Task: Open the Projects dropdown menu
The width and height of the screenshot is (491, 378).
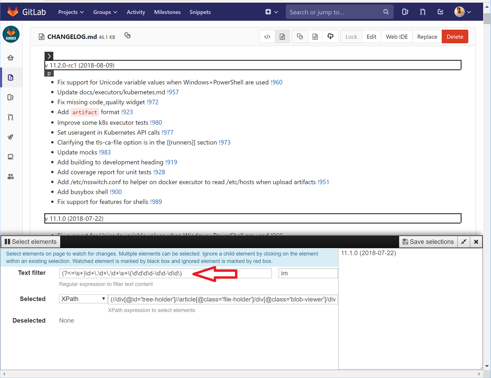Action: (71, 12)
